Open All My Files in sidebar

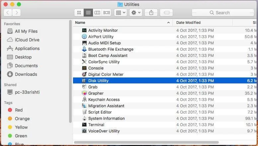tap(23, 31)
